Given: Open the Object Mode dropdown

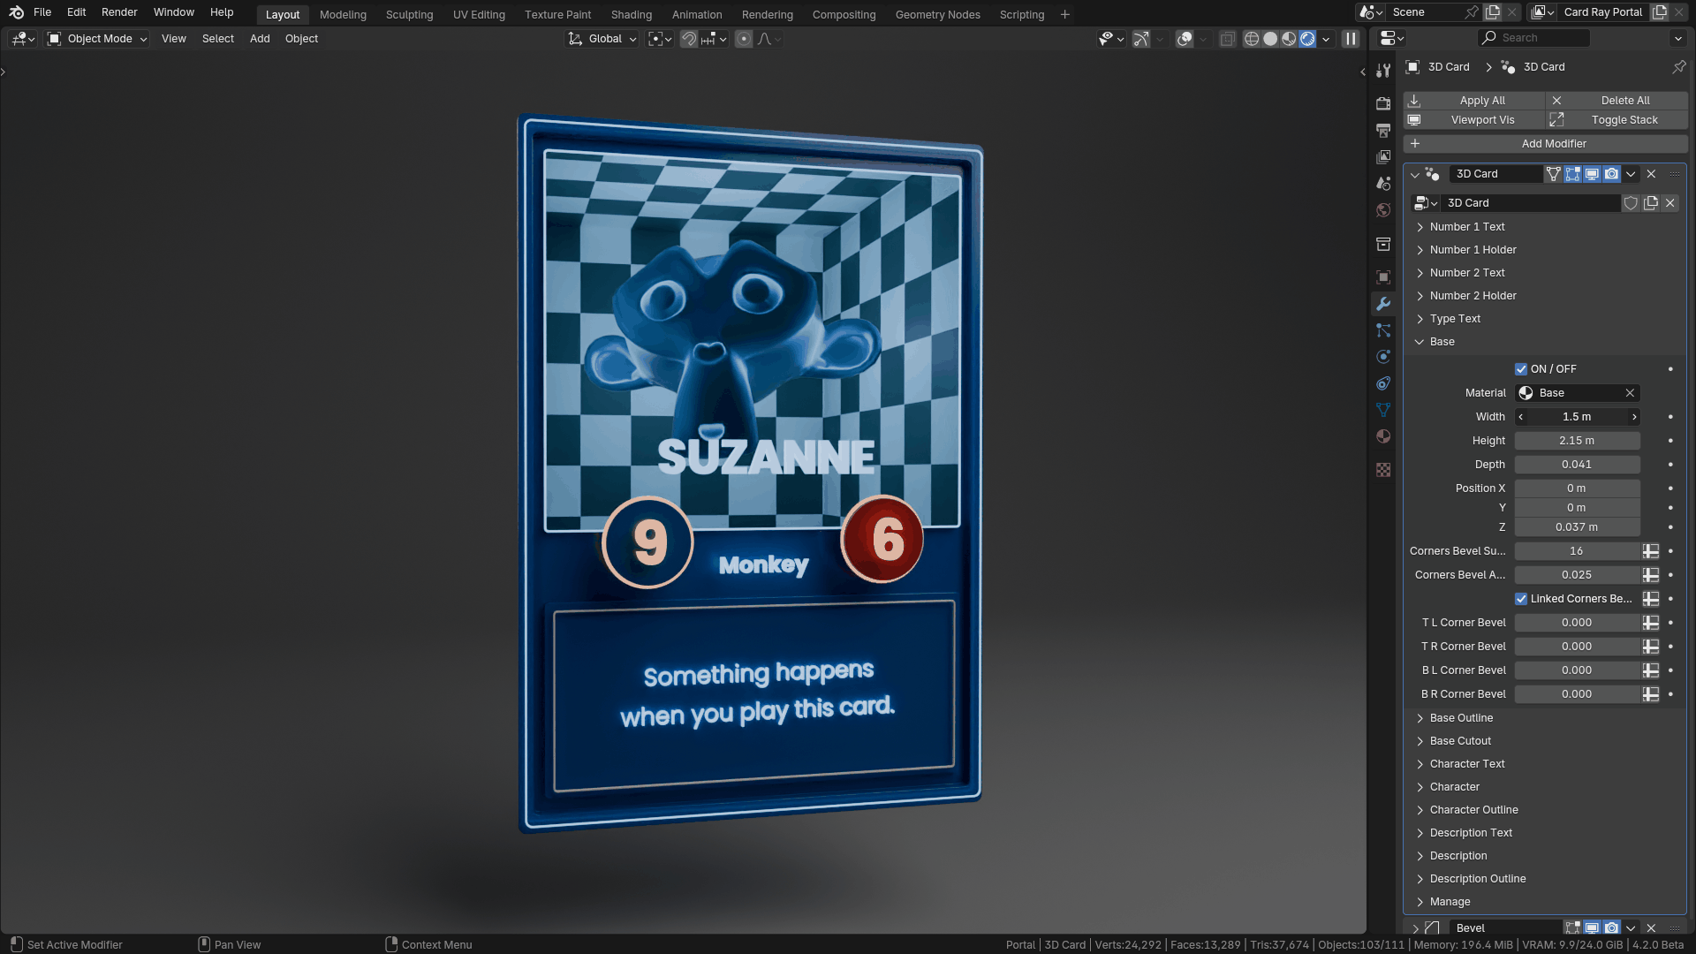Looking at the screenshot, I should pyautogui.click(x=97, y=39).
